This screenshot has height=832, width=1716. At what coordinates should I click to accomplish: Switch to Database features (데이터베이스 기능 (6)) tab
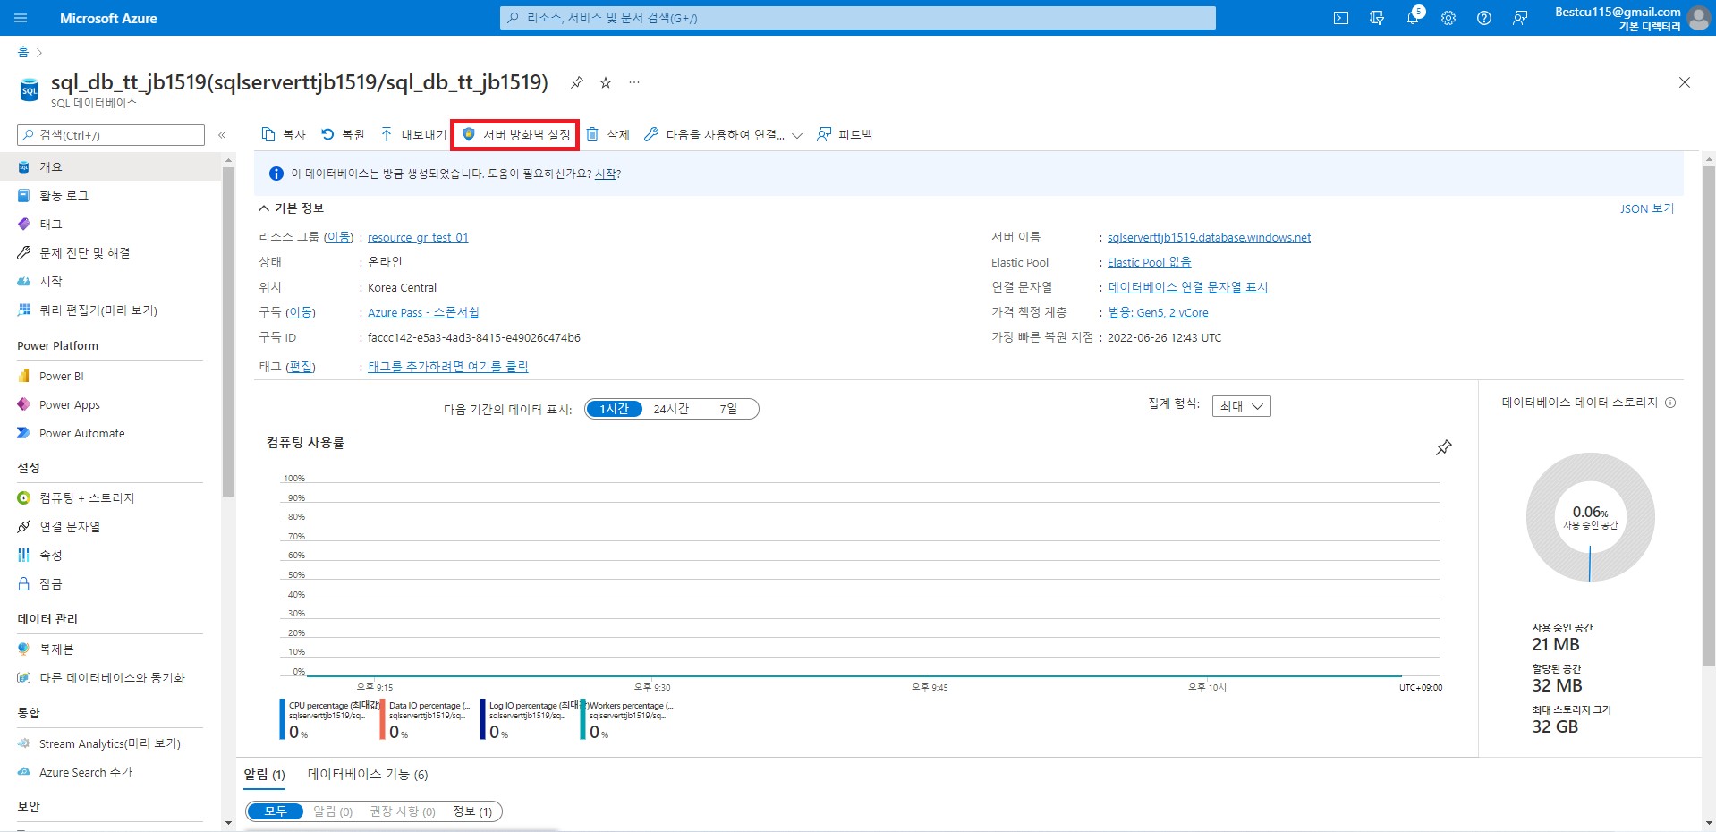pos(368,775)
